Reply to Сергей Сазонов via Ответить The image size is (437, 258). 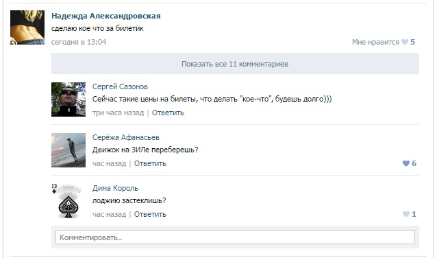click(168, 113)
